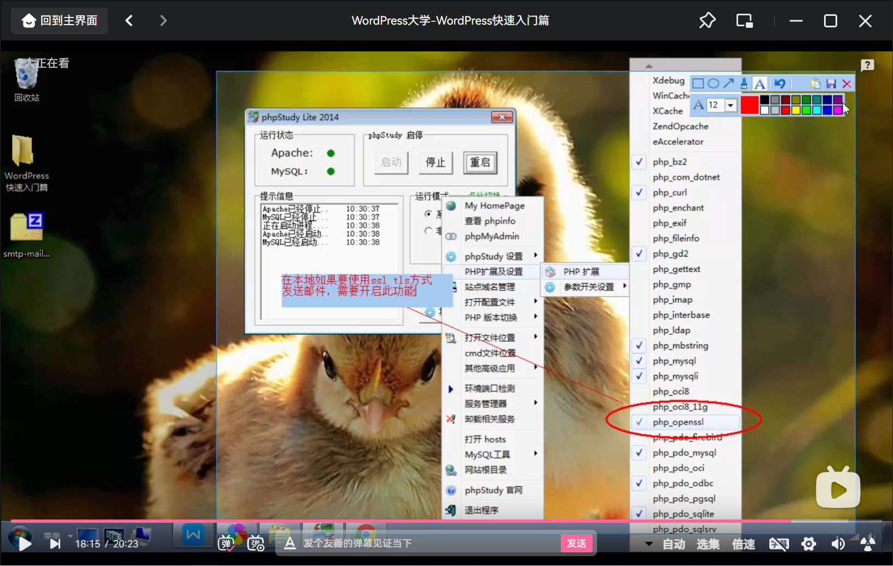Select the arrow annotation tool

(x=728, y=84)
